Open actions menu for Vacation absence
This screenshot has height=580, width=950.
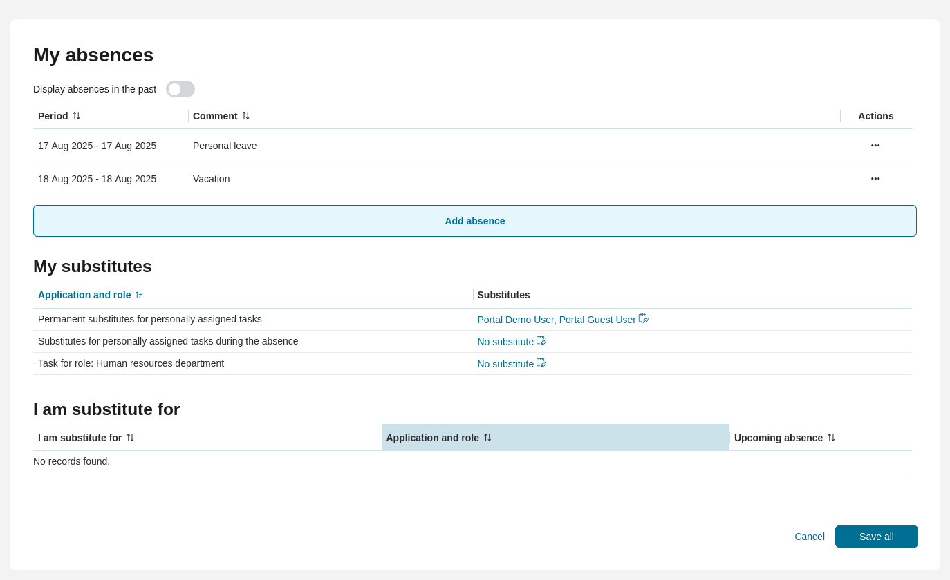(x=875, y=179)
